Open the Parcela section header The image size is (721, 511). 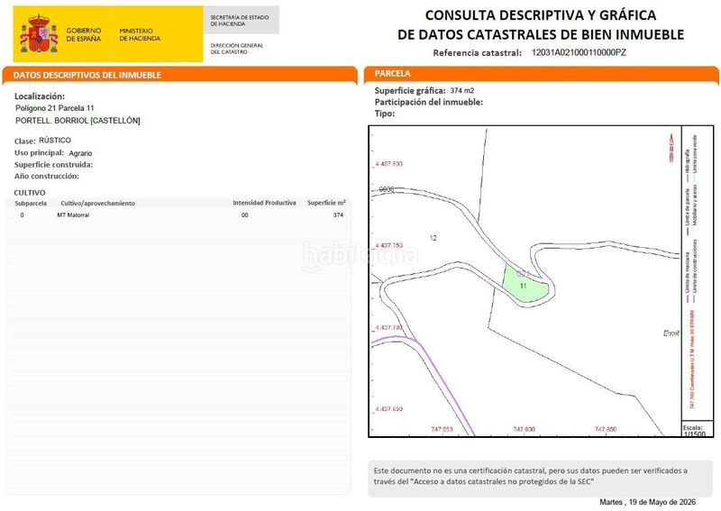[x=542, y=74]
